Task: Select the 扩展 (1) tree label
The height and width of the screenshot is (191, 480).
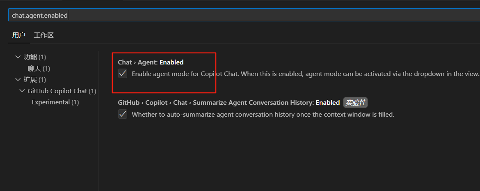Action: [x=34, y=80]
